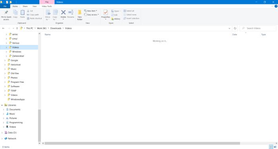Image resolution: width=278 pixels, height=149 pixels.
Task: Go back with the back arrow
Action: click(3, 28)
